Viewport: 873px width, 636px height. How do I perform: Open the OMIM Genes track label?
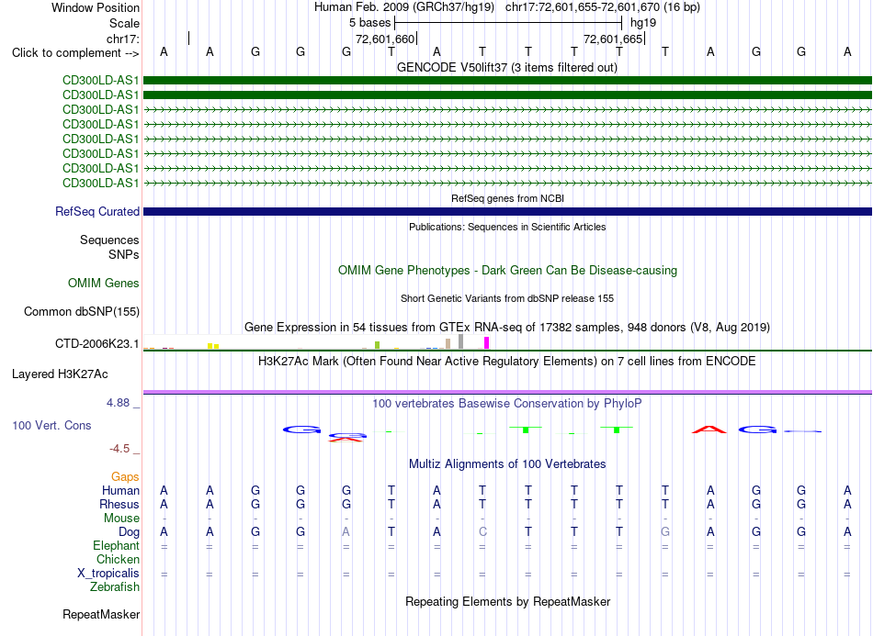pos(103,284)
